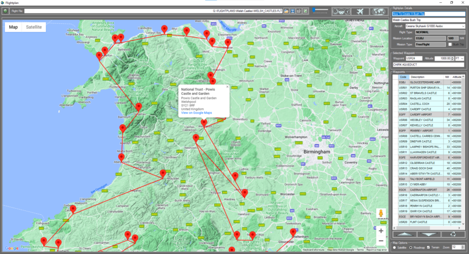This screenshot has height=254, width=469.
Task: Increase the map Zoom spinner value
Action: pyautogui.click(x=463, y=246)
